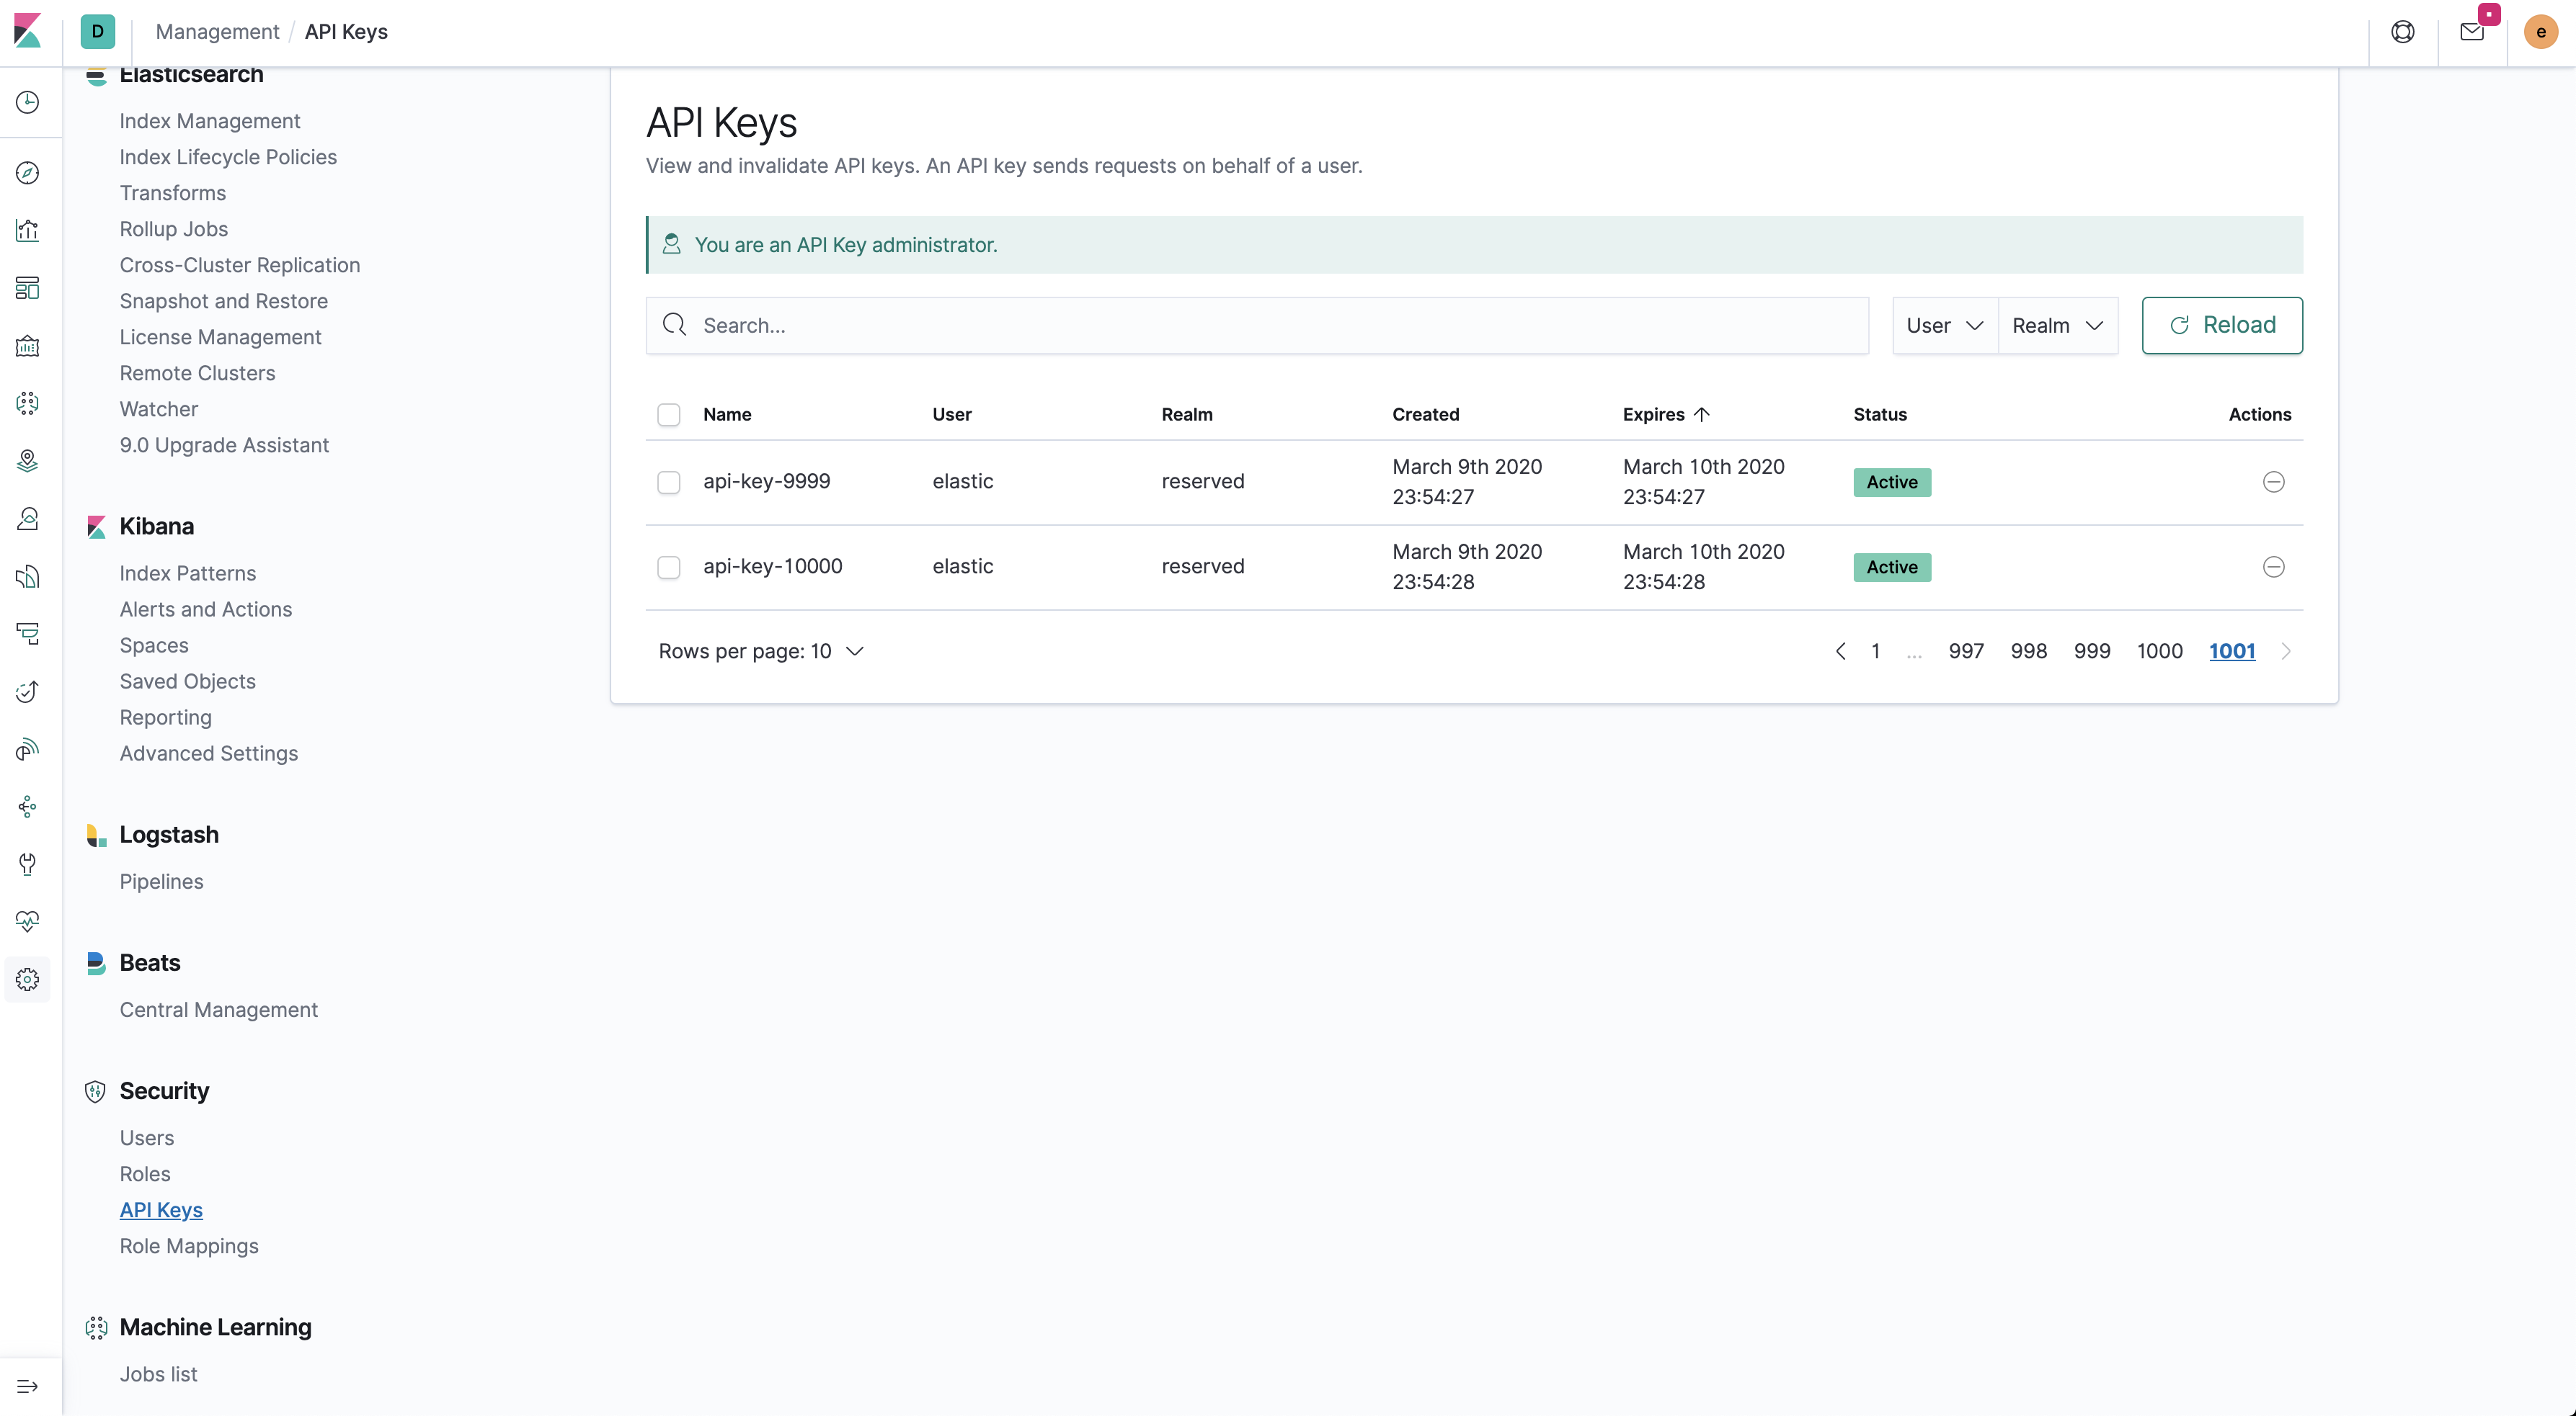Screen dimensions: 2576x1416
Task: Click the help menu lifebuoy icon
Action: point(2402,32)
